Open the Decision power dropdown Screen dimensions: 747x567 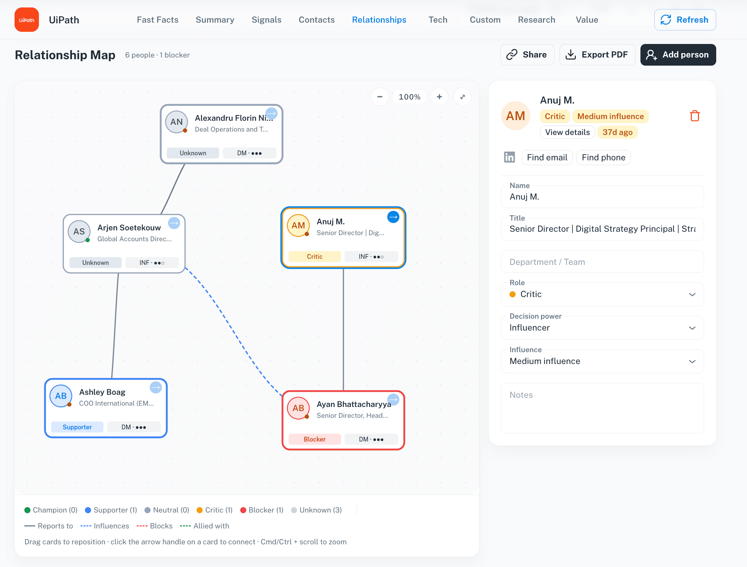coord(602,327)
